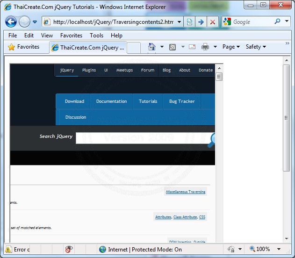The image size is (295, 258).
Task: Click the Read Mail icon
Action: 192,47
